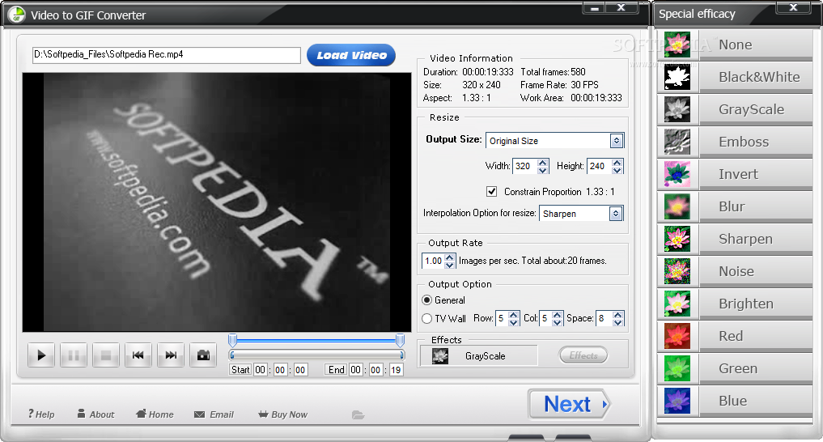Click the range start handle on the trim slider

[232, 341]
